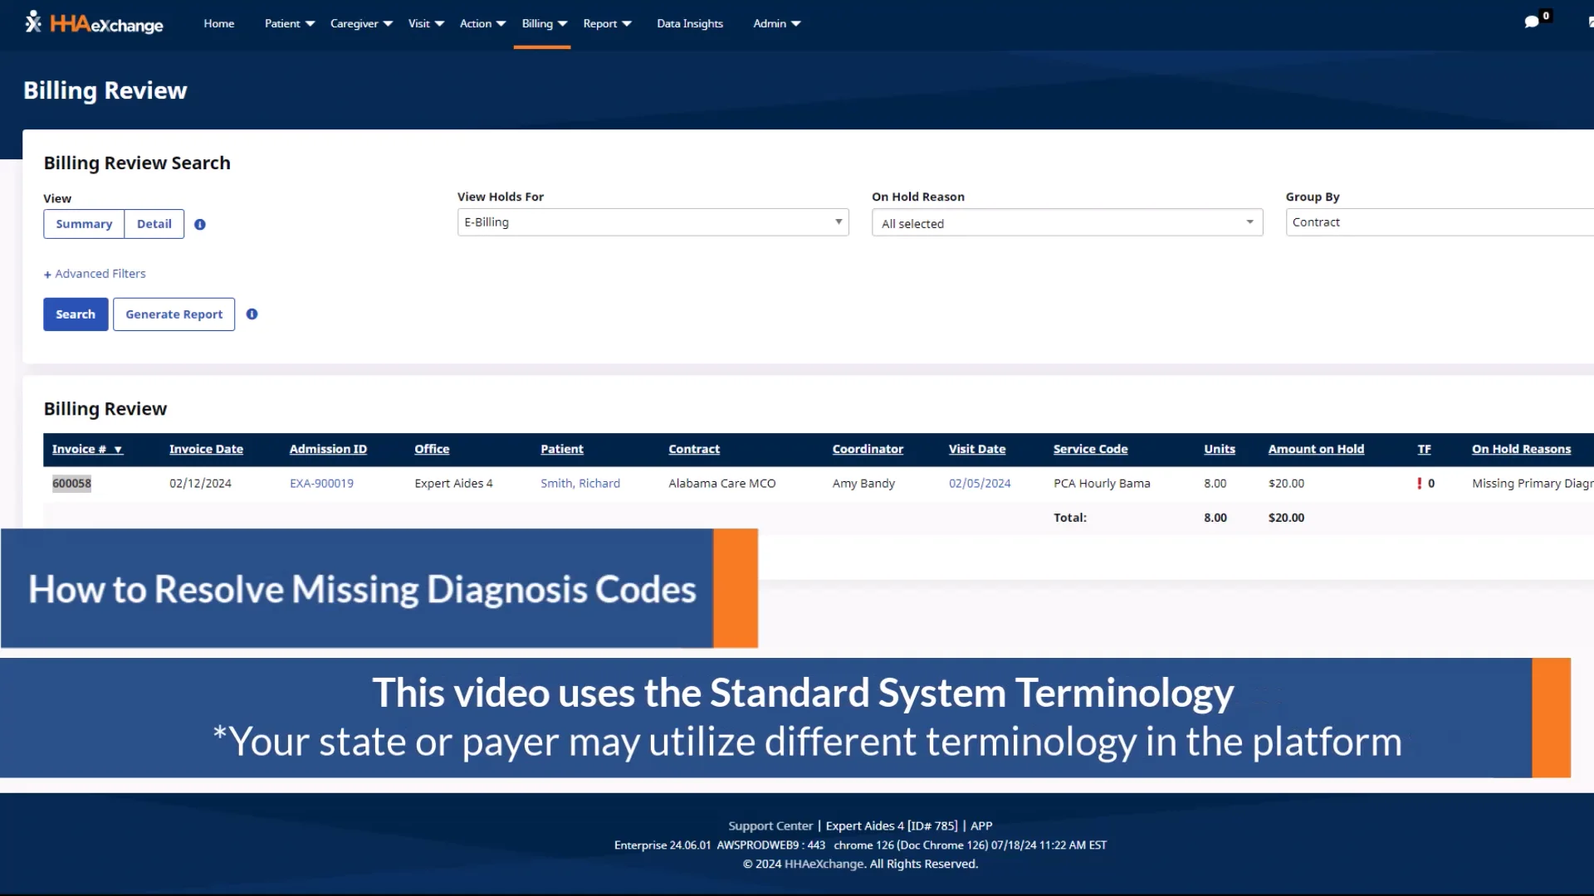Open patient Smith, Richard link
Image resolution: width=1594 pixels, height=896 pixels.
pyautogui.click(x=579, y=483)
